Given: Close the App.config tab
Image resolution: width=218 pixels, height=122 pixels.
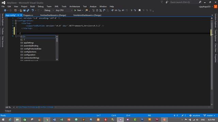Looking at the screenshot, I should 21,15.
